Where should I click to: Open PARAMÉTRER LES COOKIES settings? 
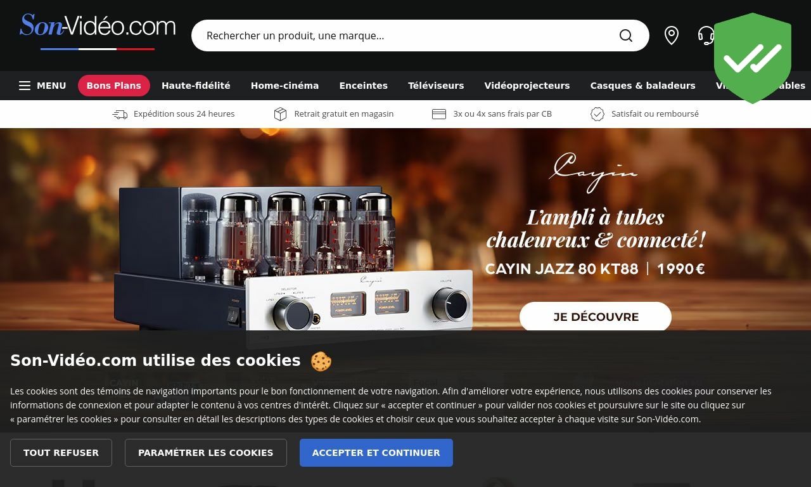pos(206,453)
